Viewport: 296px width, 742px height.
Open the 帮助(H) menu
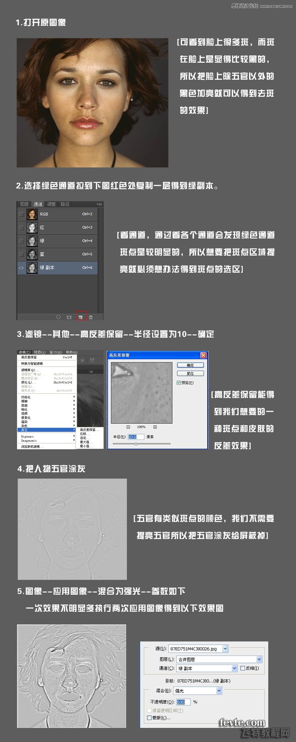coord(72,352)
